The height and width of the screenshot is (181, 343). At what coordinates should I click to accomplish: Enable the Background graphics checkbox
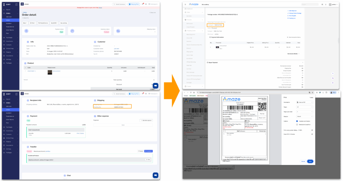(x=297, y=124)
